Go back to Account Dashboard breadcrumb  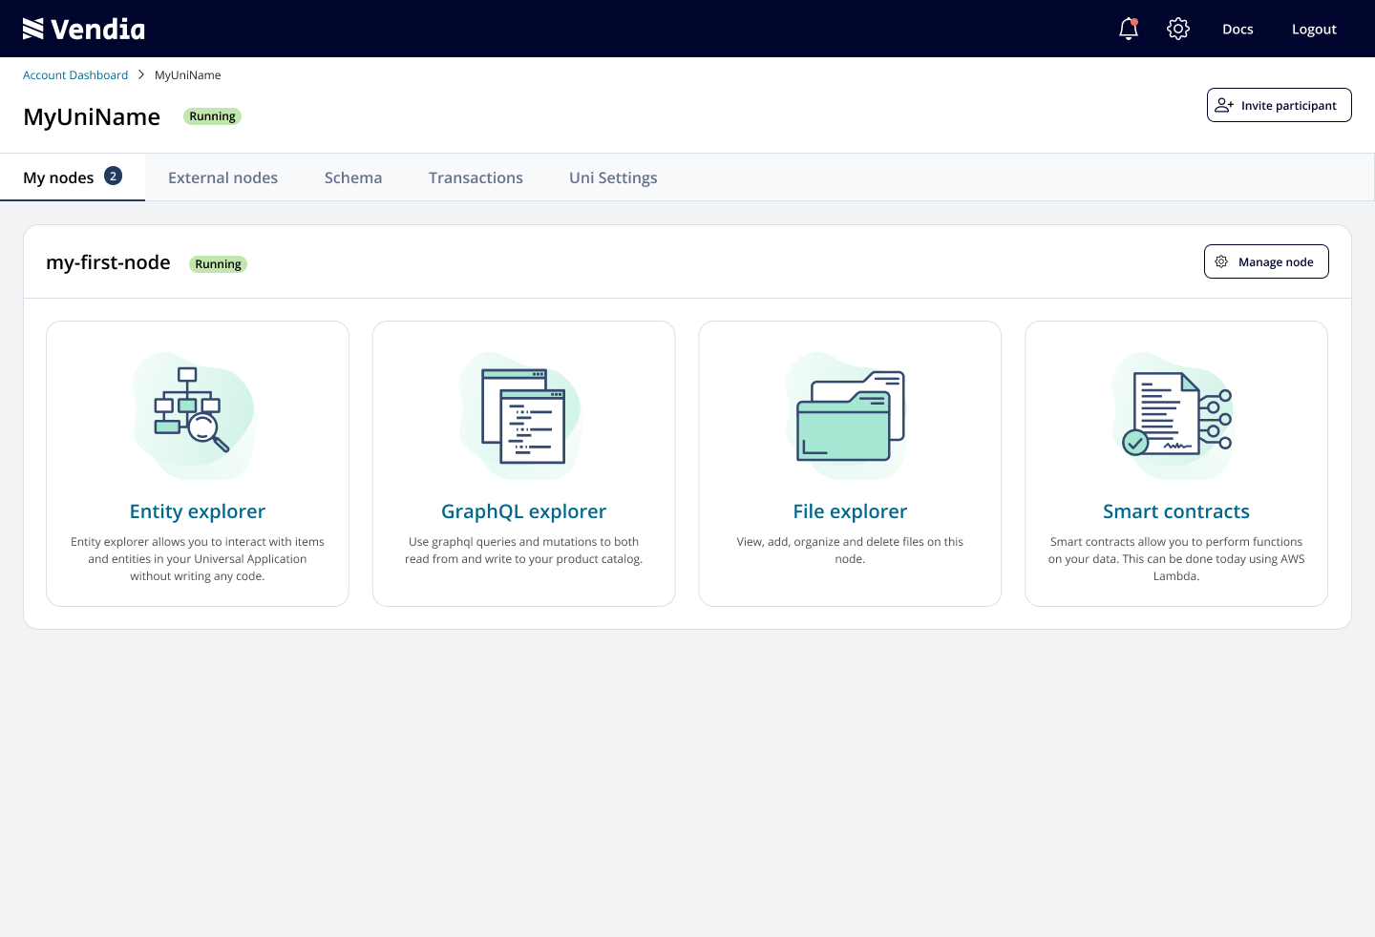tap(75, 75)
